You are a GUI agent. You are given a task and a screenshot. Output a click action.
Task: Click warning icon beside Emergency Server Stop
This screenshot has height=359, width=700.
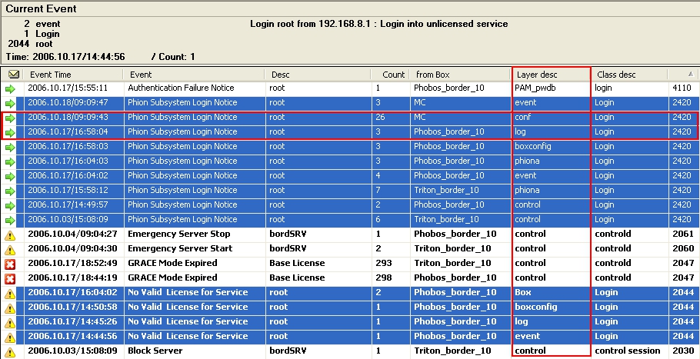point(11,234)
